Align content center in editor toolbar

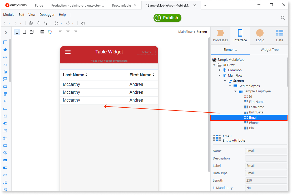tap(68, 32)
